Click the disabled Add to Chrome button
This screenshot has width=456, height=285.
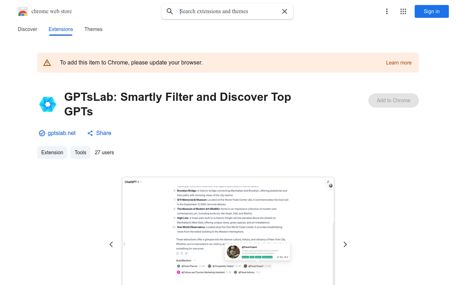click(x=394, y=100)
